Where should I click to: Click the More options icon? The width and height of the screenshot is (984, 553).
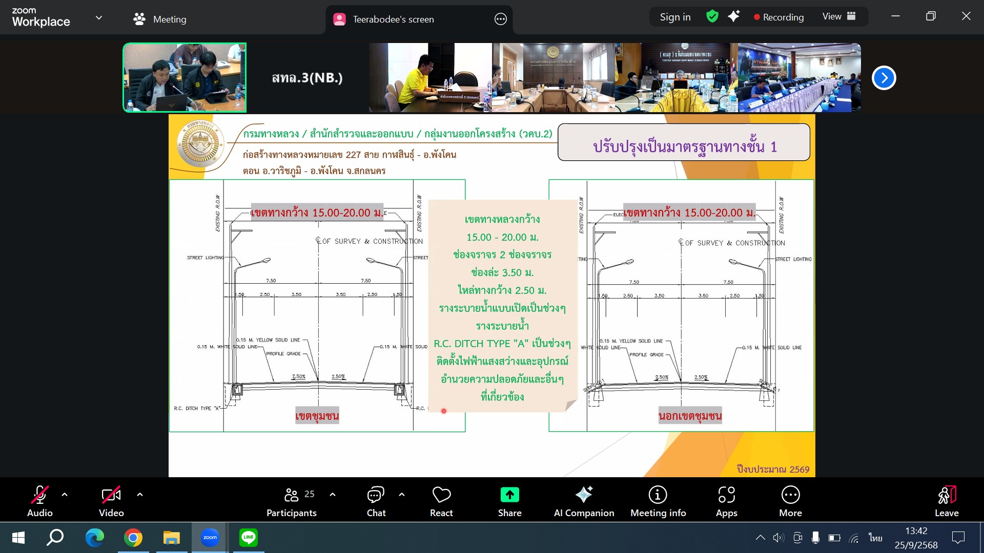(x=790, y=495)
